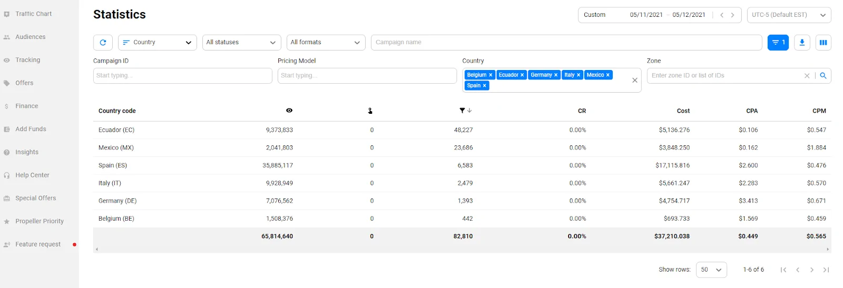Click the horizontal table scrollbar
The image size is (843, 288).
pyautogui.click(x=462, y=249)
